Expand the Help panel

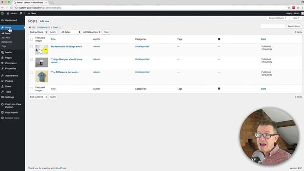[296, 18]
